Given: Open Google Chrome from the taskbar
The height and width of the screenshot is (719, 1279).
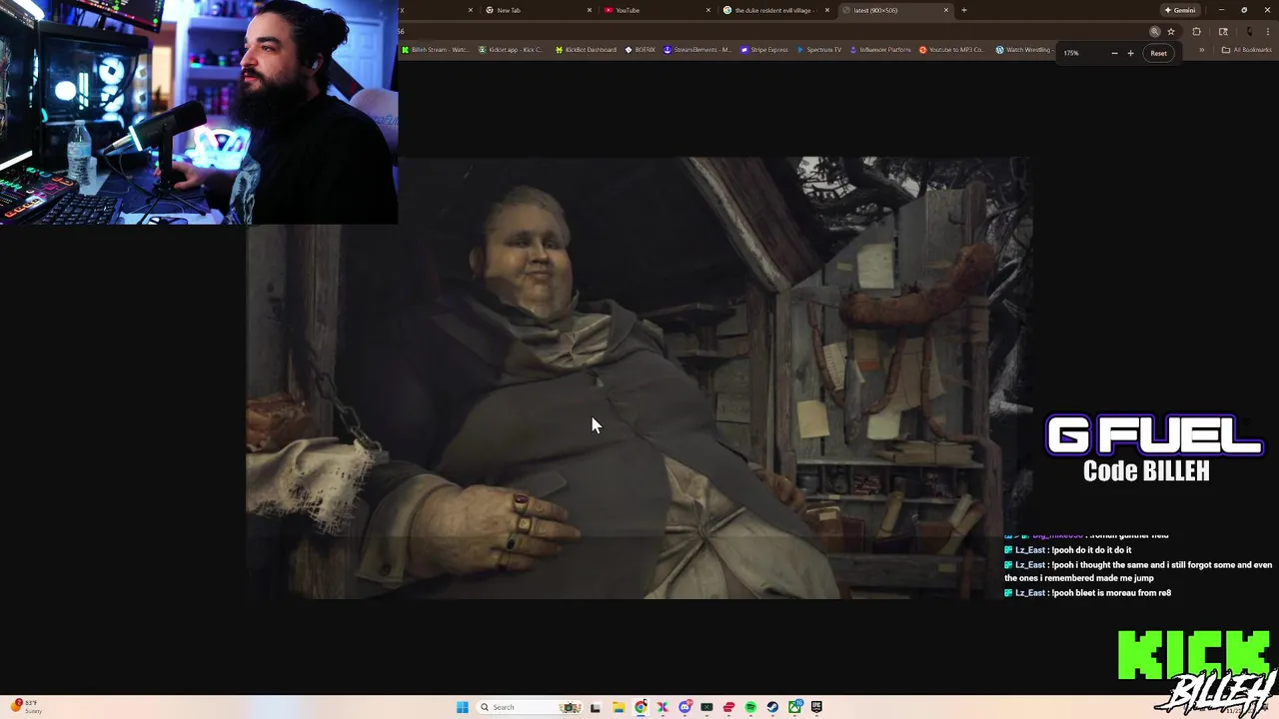Looking at the screenshot, I should (x=640, y=707).
